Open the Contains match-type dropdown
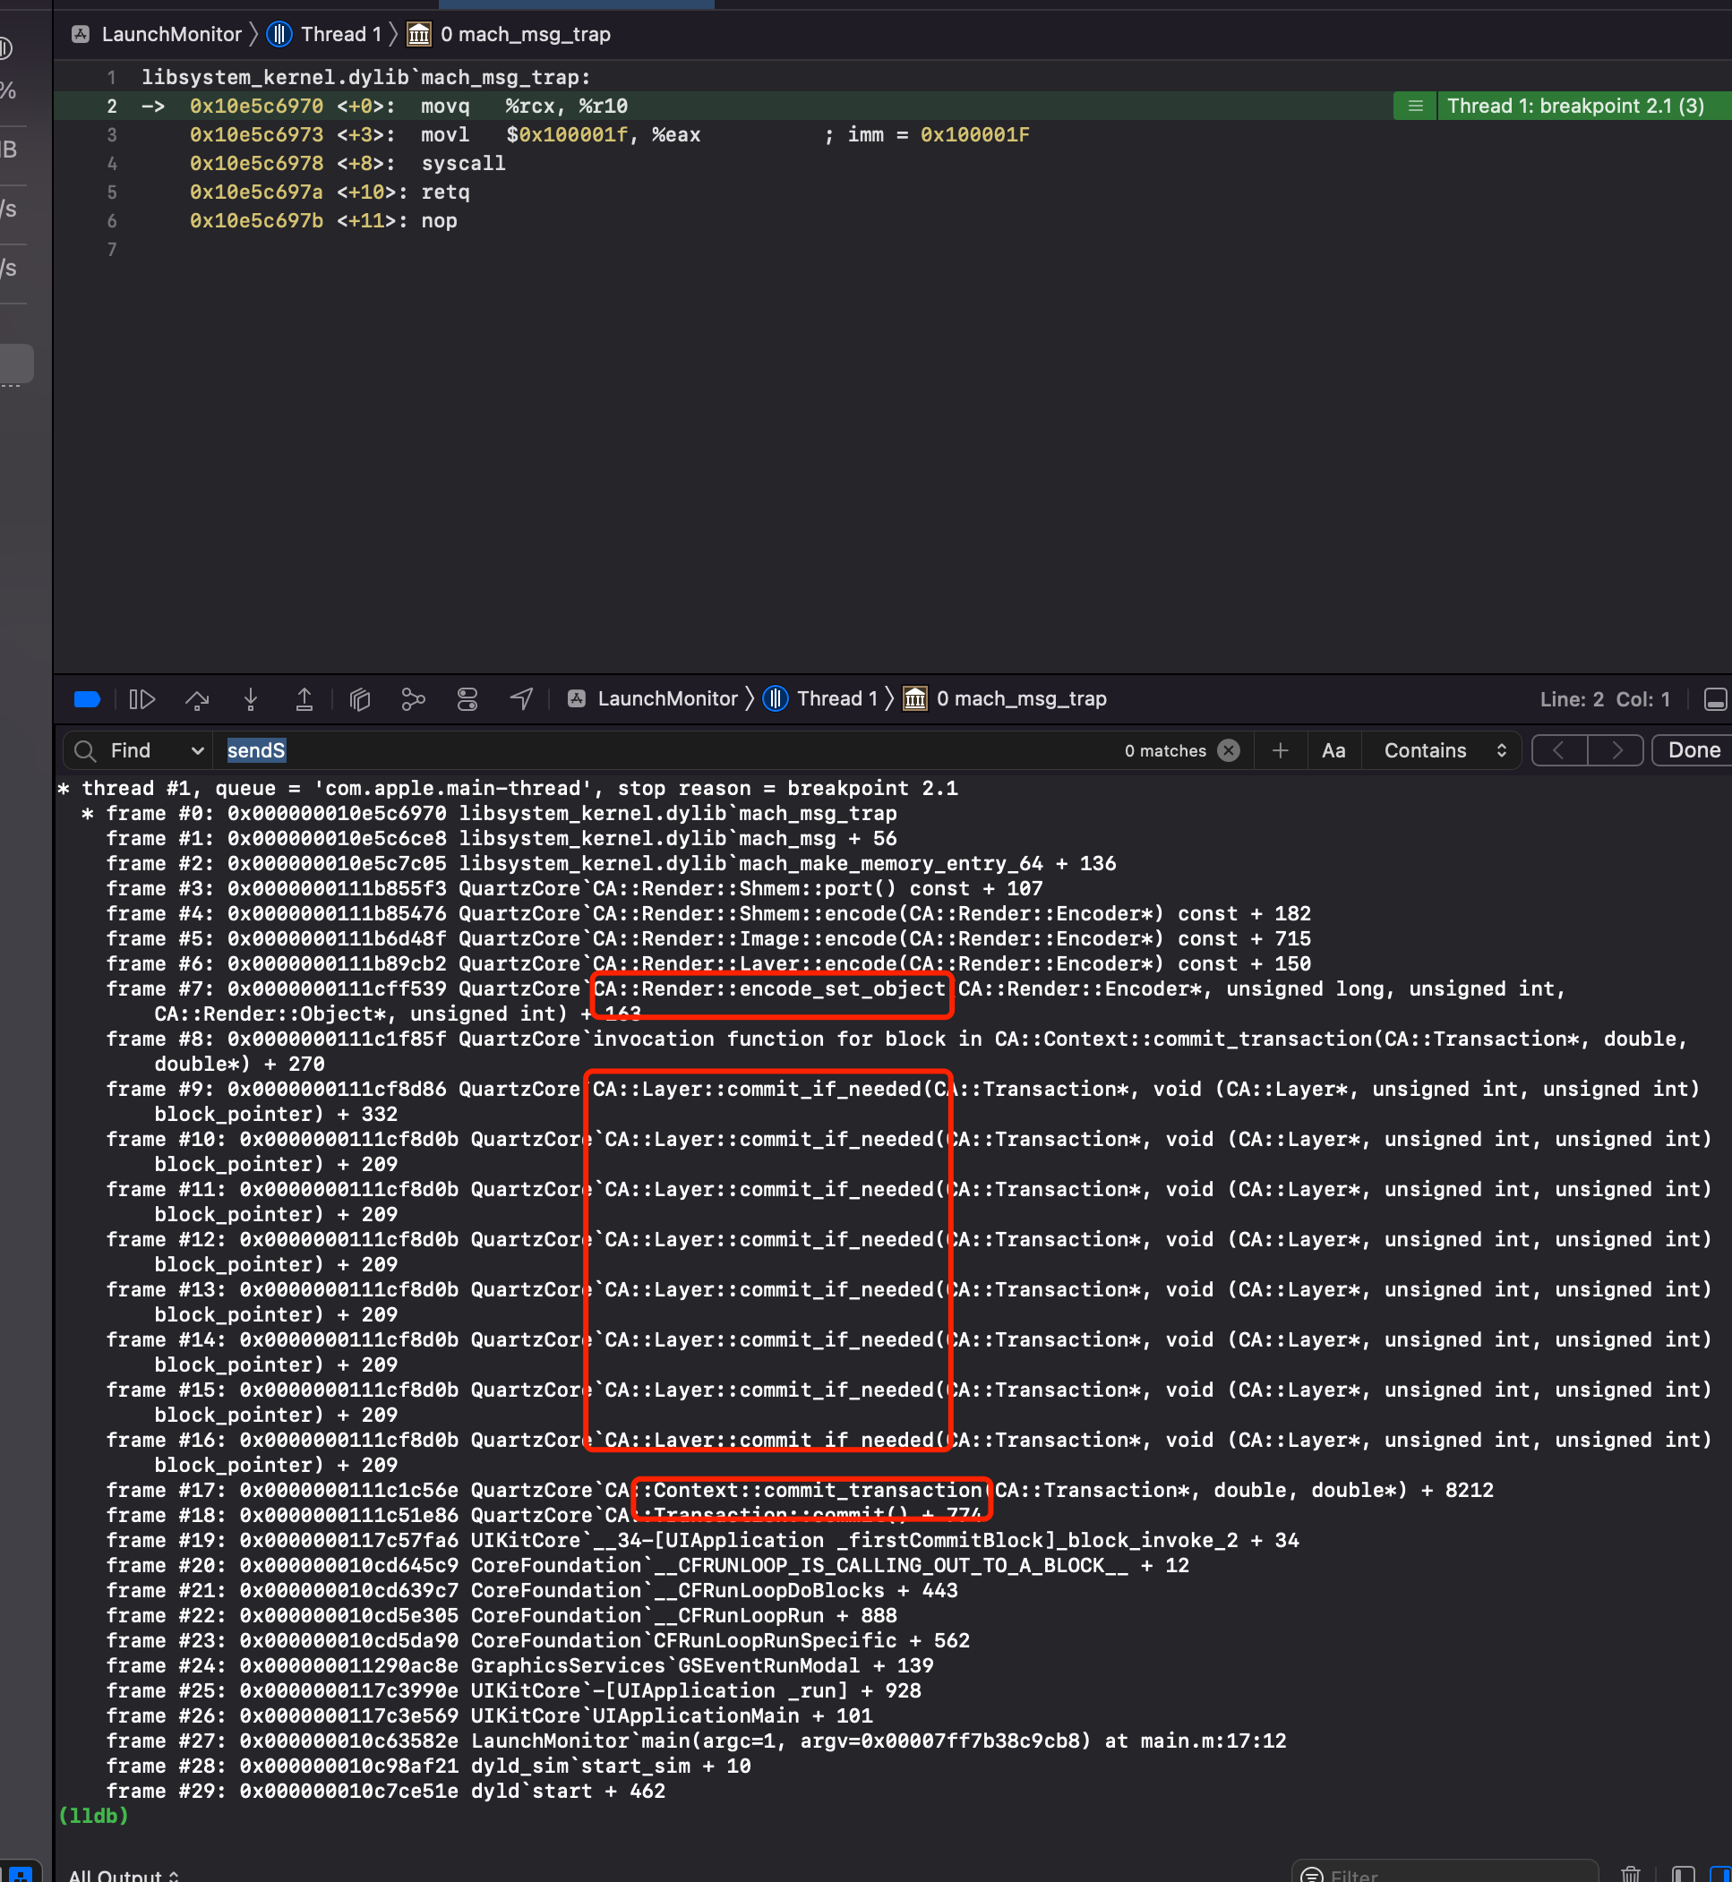The image size is (1732, 1882). point(1445,750)
